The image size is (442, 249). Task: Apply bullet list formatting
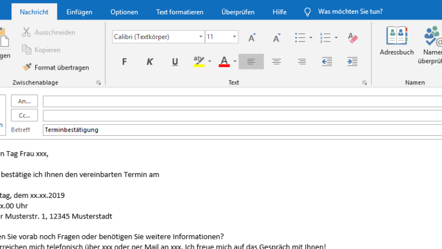(x=300, y=37)
